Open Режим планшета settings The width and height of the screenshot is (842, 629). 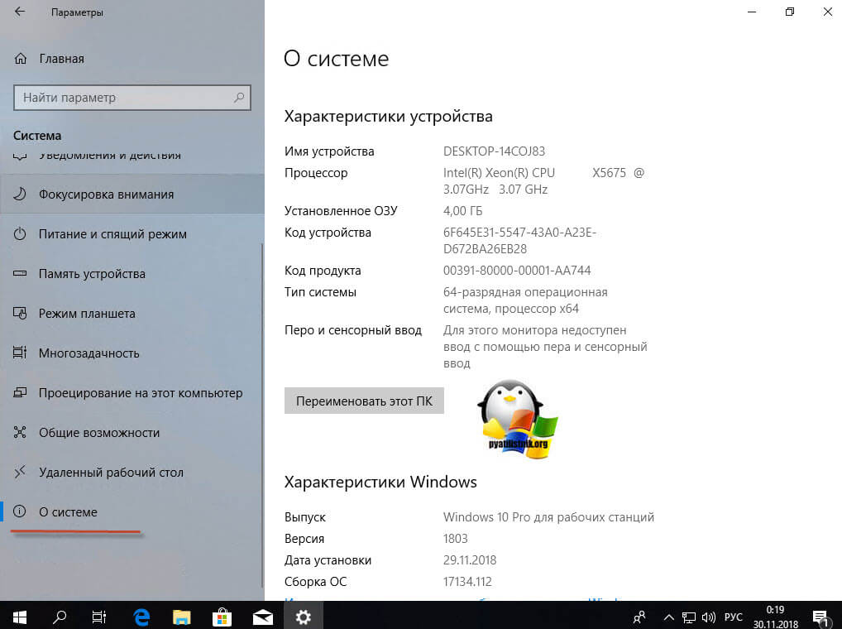pyautogui.click(x=132, y=314)
